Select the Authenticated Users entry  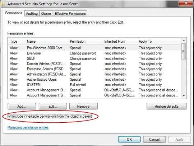(95, 80)
